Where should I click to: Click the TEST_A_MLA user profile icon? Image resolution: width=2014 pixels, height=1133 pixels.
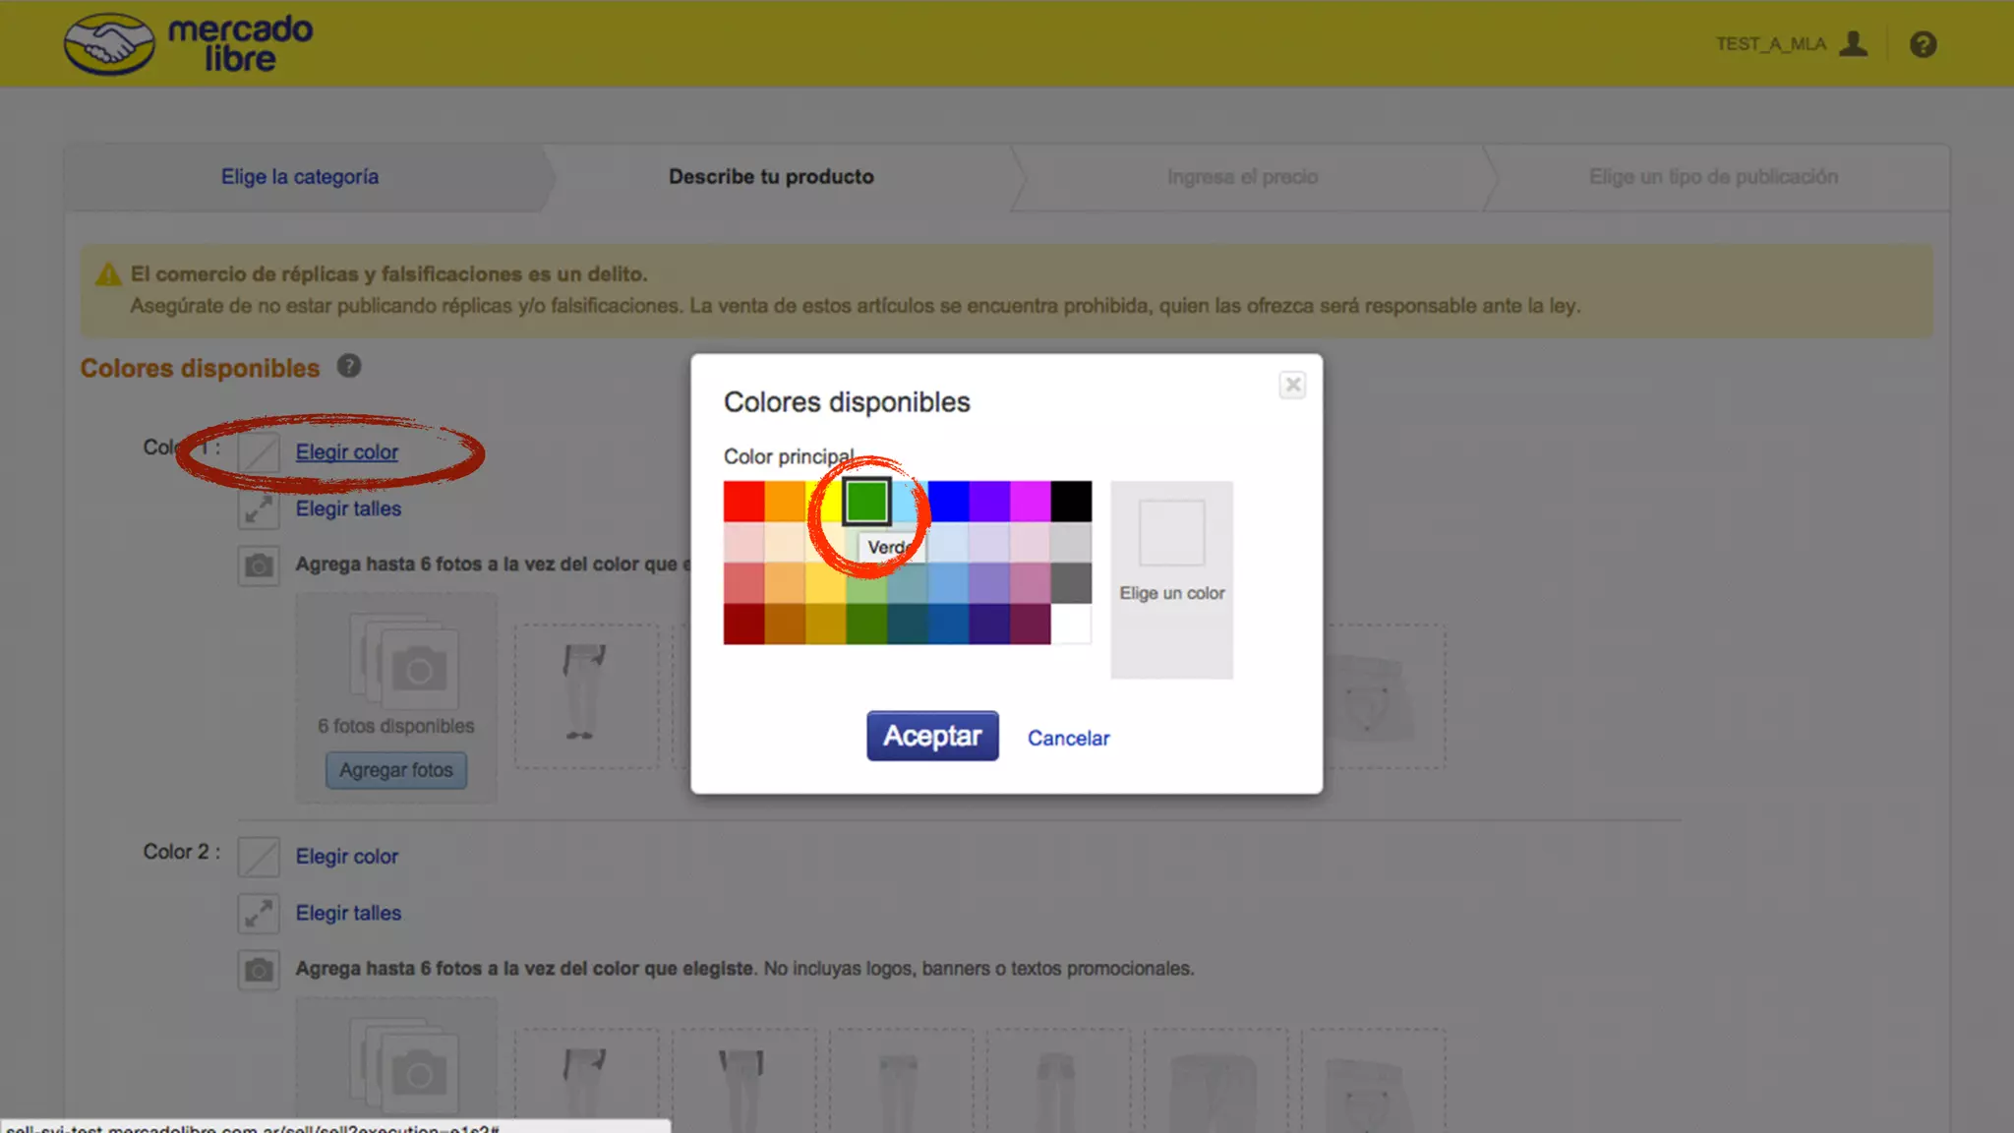[x=1853, y=44]
